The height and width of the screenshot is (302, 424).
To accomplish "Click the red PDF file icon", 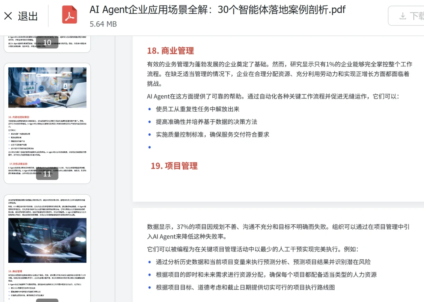I will click(69, 15).
